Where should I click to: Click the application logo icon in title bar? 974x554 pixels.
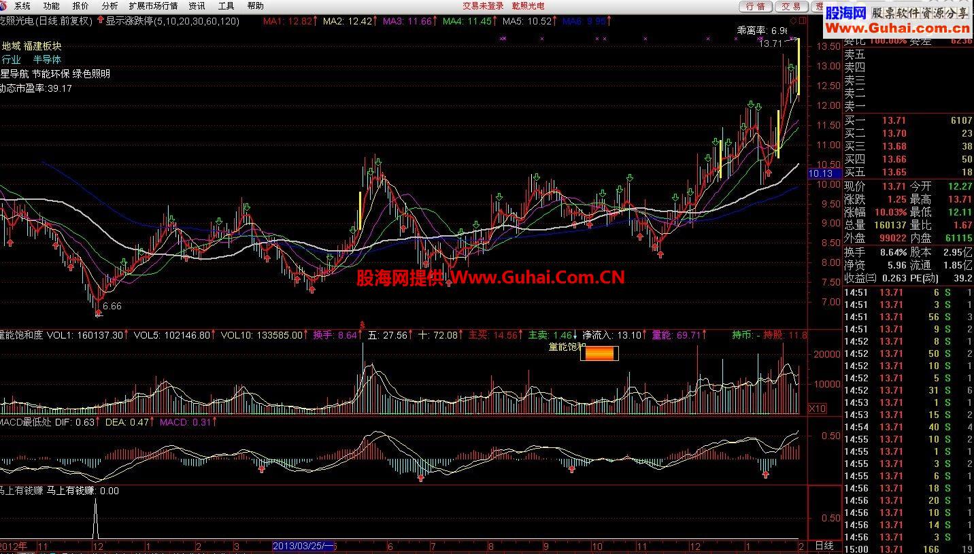(x=5, y=5)
